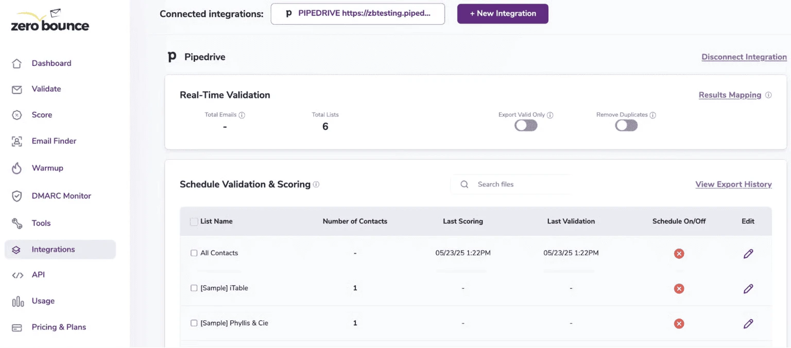The height and width of the screenshot is (348, 791).
Task: Toggle schedule on for [Sample] Phyllis & Cie
Action: coord(679,323)
